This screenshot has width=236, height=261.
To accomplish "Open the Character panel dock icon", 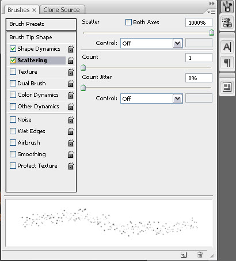I will coord(227,47).
